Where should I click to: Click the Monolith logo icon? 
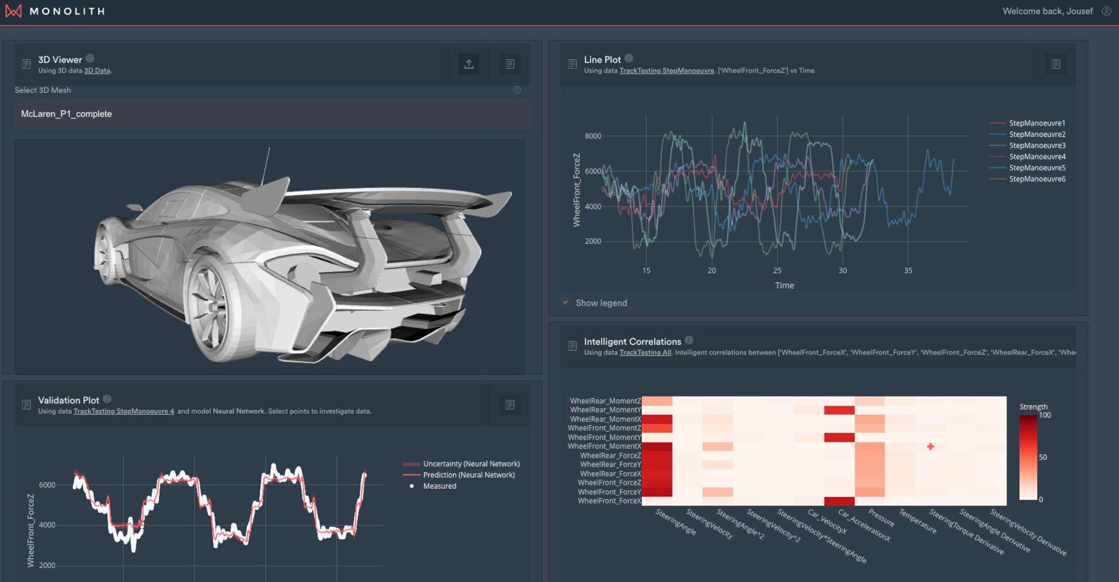(13, 11)
